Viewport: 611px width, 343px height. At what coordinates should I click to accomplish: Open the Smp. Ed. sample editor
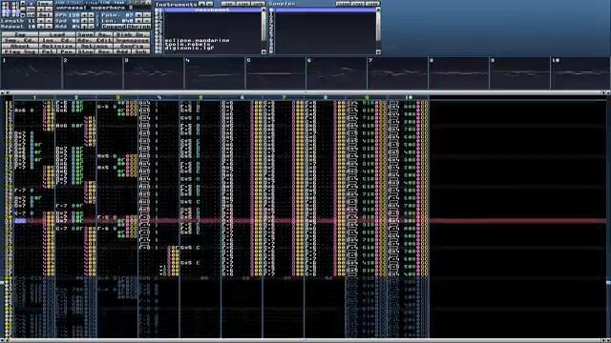(20, 40)
